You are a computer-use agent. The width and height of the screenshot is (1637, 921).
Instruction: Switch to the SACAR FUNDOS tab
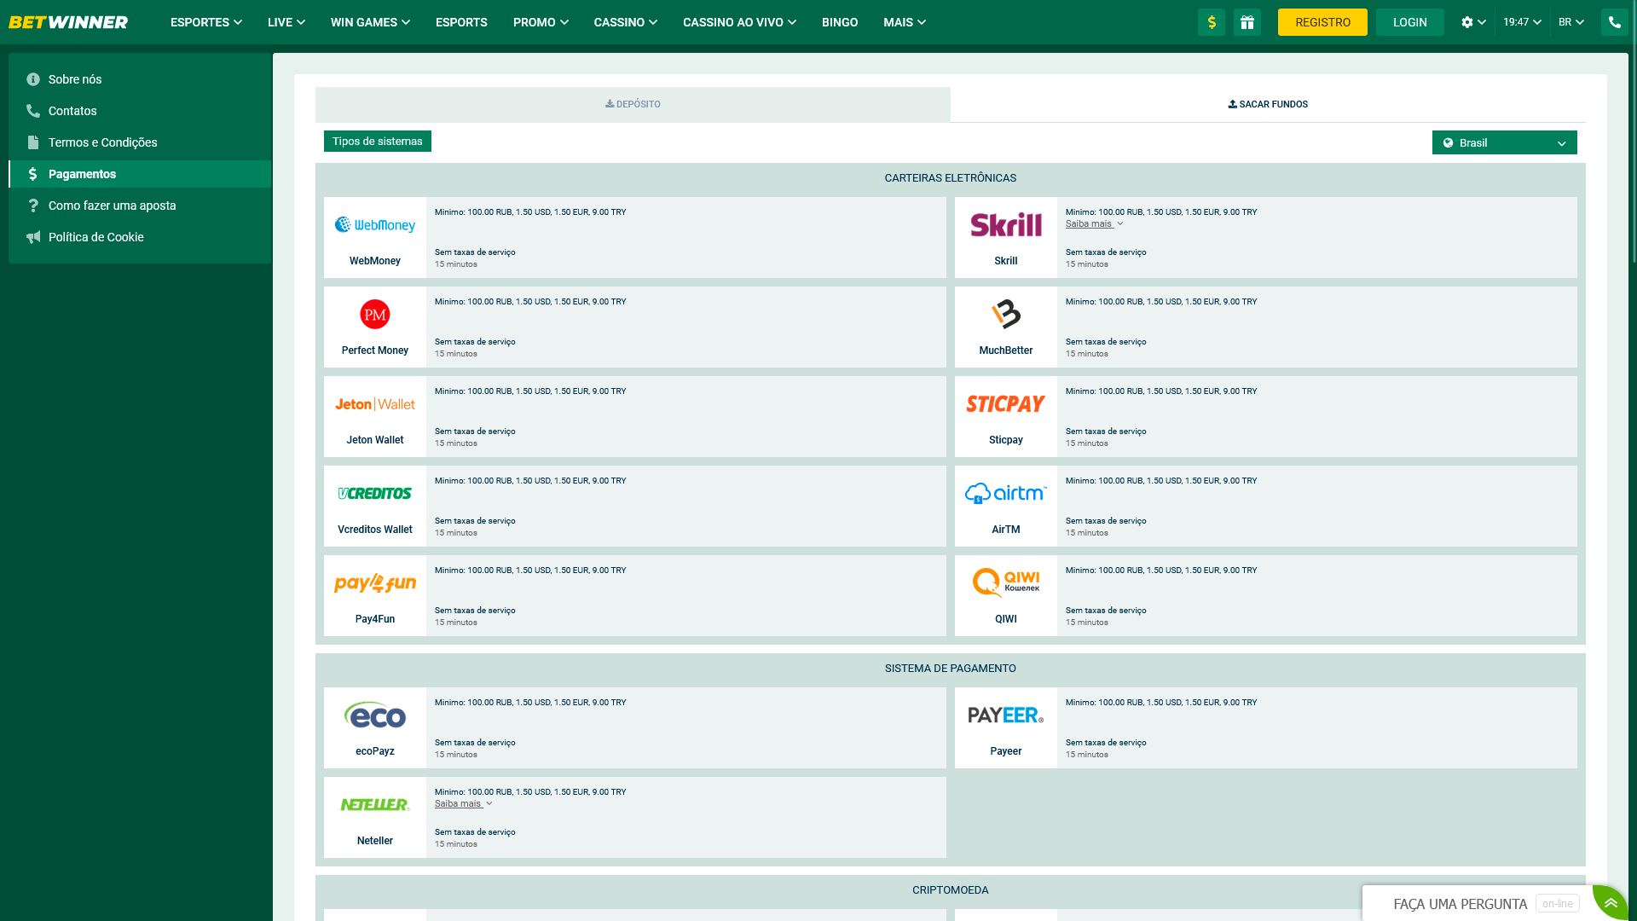(1268, 103)
